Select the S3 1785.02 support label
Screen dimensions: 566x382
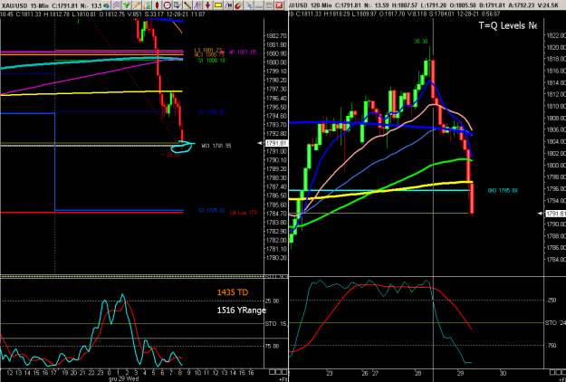pos(212,211)
